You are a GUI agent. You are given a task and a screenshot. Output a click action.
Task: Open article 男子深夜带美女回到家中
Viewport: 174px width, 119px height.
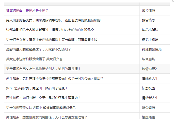[41, 108]
